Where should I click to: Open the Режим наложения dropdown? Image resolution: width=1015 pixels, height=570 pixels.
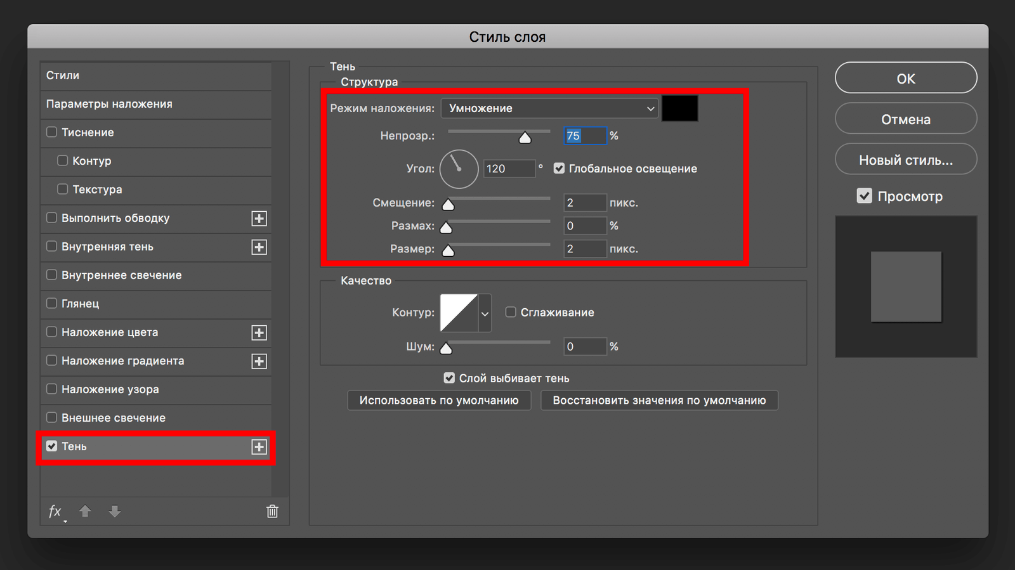coord(549,108)
